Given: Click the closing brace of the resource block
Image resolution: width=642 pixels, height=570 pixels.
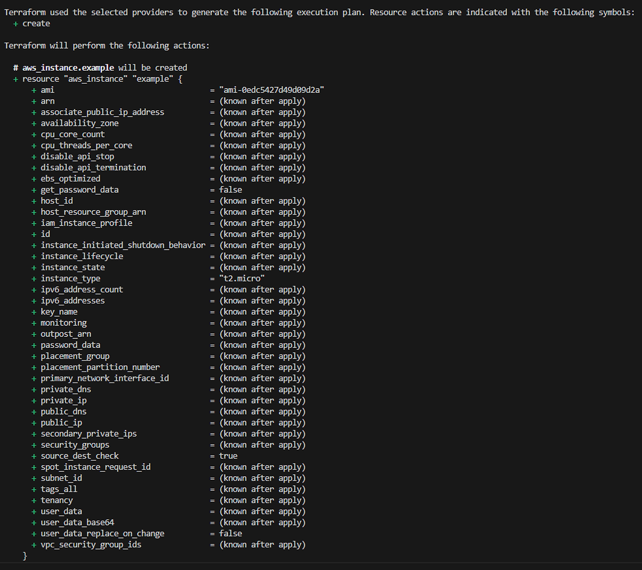Looking at the screenshot, I should [25, 555].
